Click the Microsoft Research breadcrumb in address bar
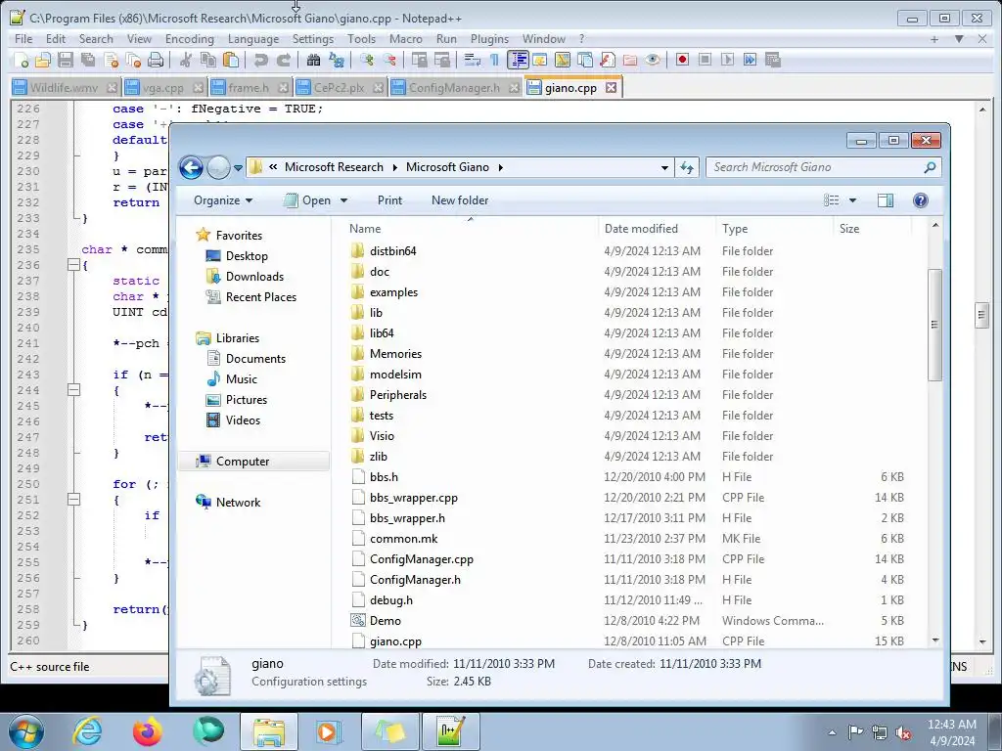This screenshot has height=751, width=1002. 334,167
